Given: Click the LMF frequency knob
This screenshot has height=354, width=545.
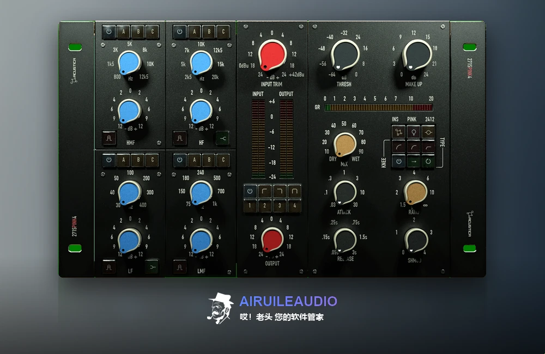Looking at the screenshot, I should point(201,192).
